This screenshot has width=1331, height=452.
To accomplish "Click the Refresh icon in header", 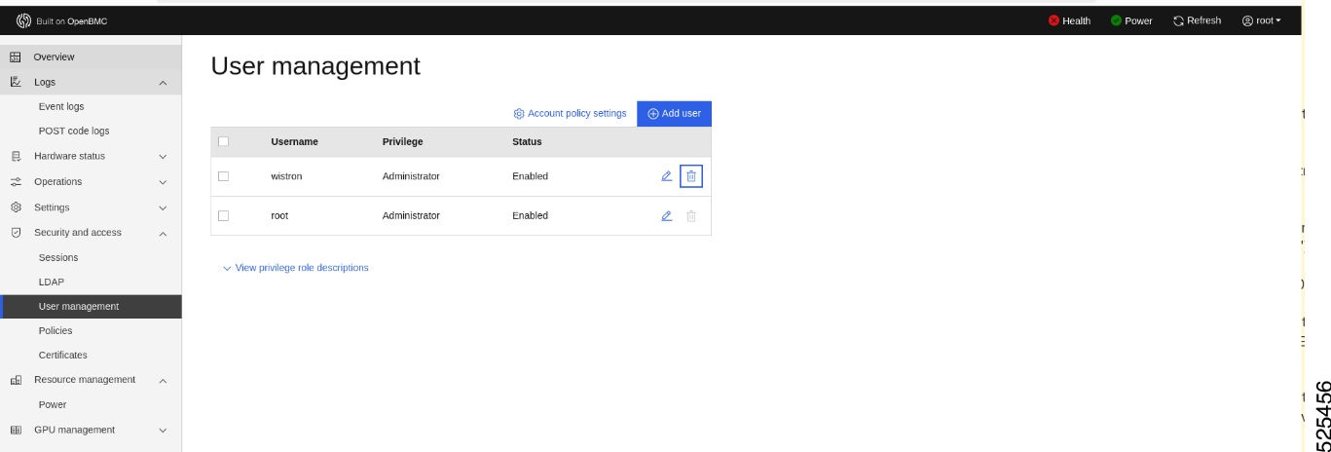I will tap(1179, 20).
